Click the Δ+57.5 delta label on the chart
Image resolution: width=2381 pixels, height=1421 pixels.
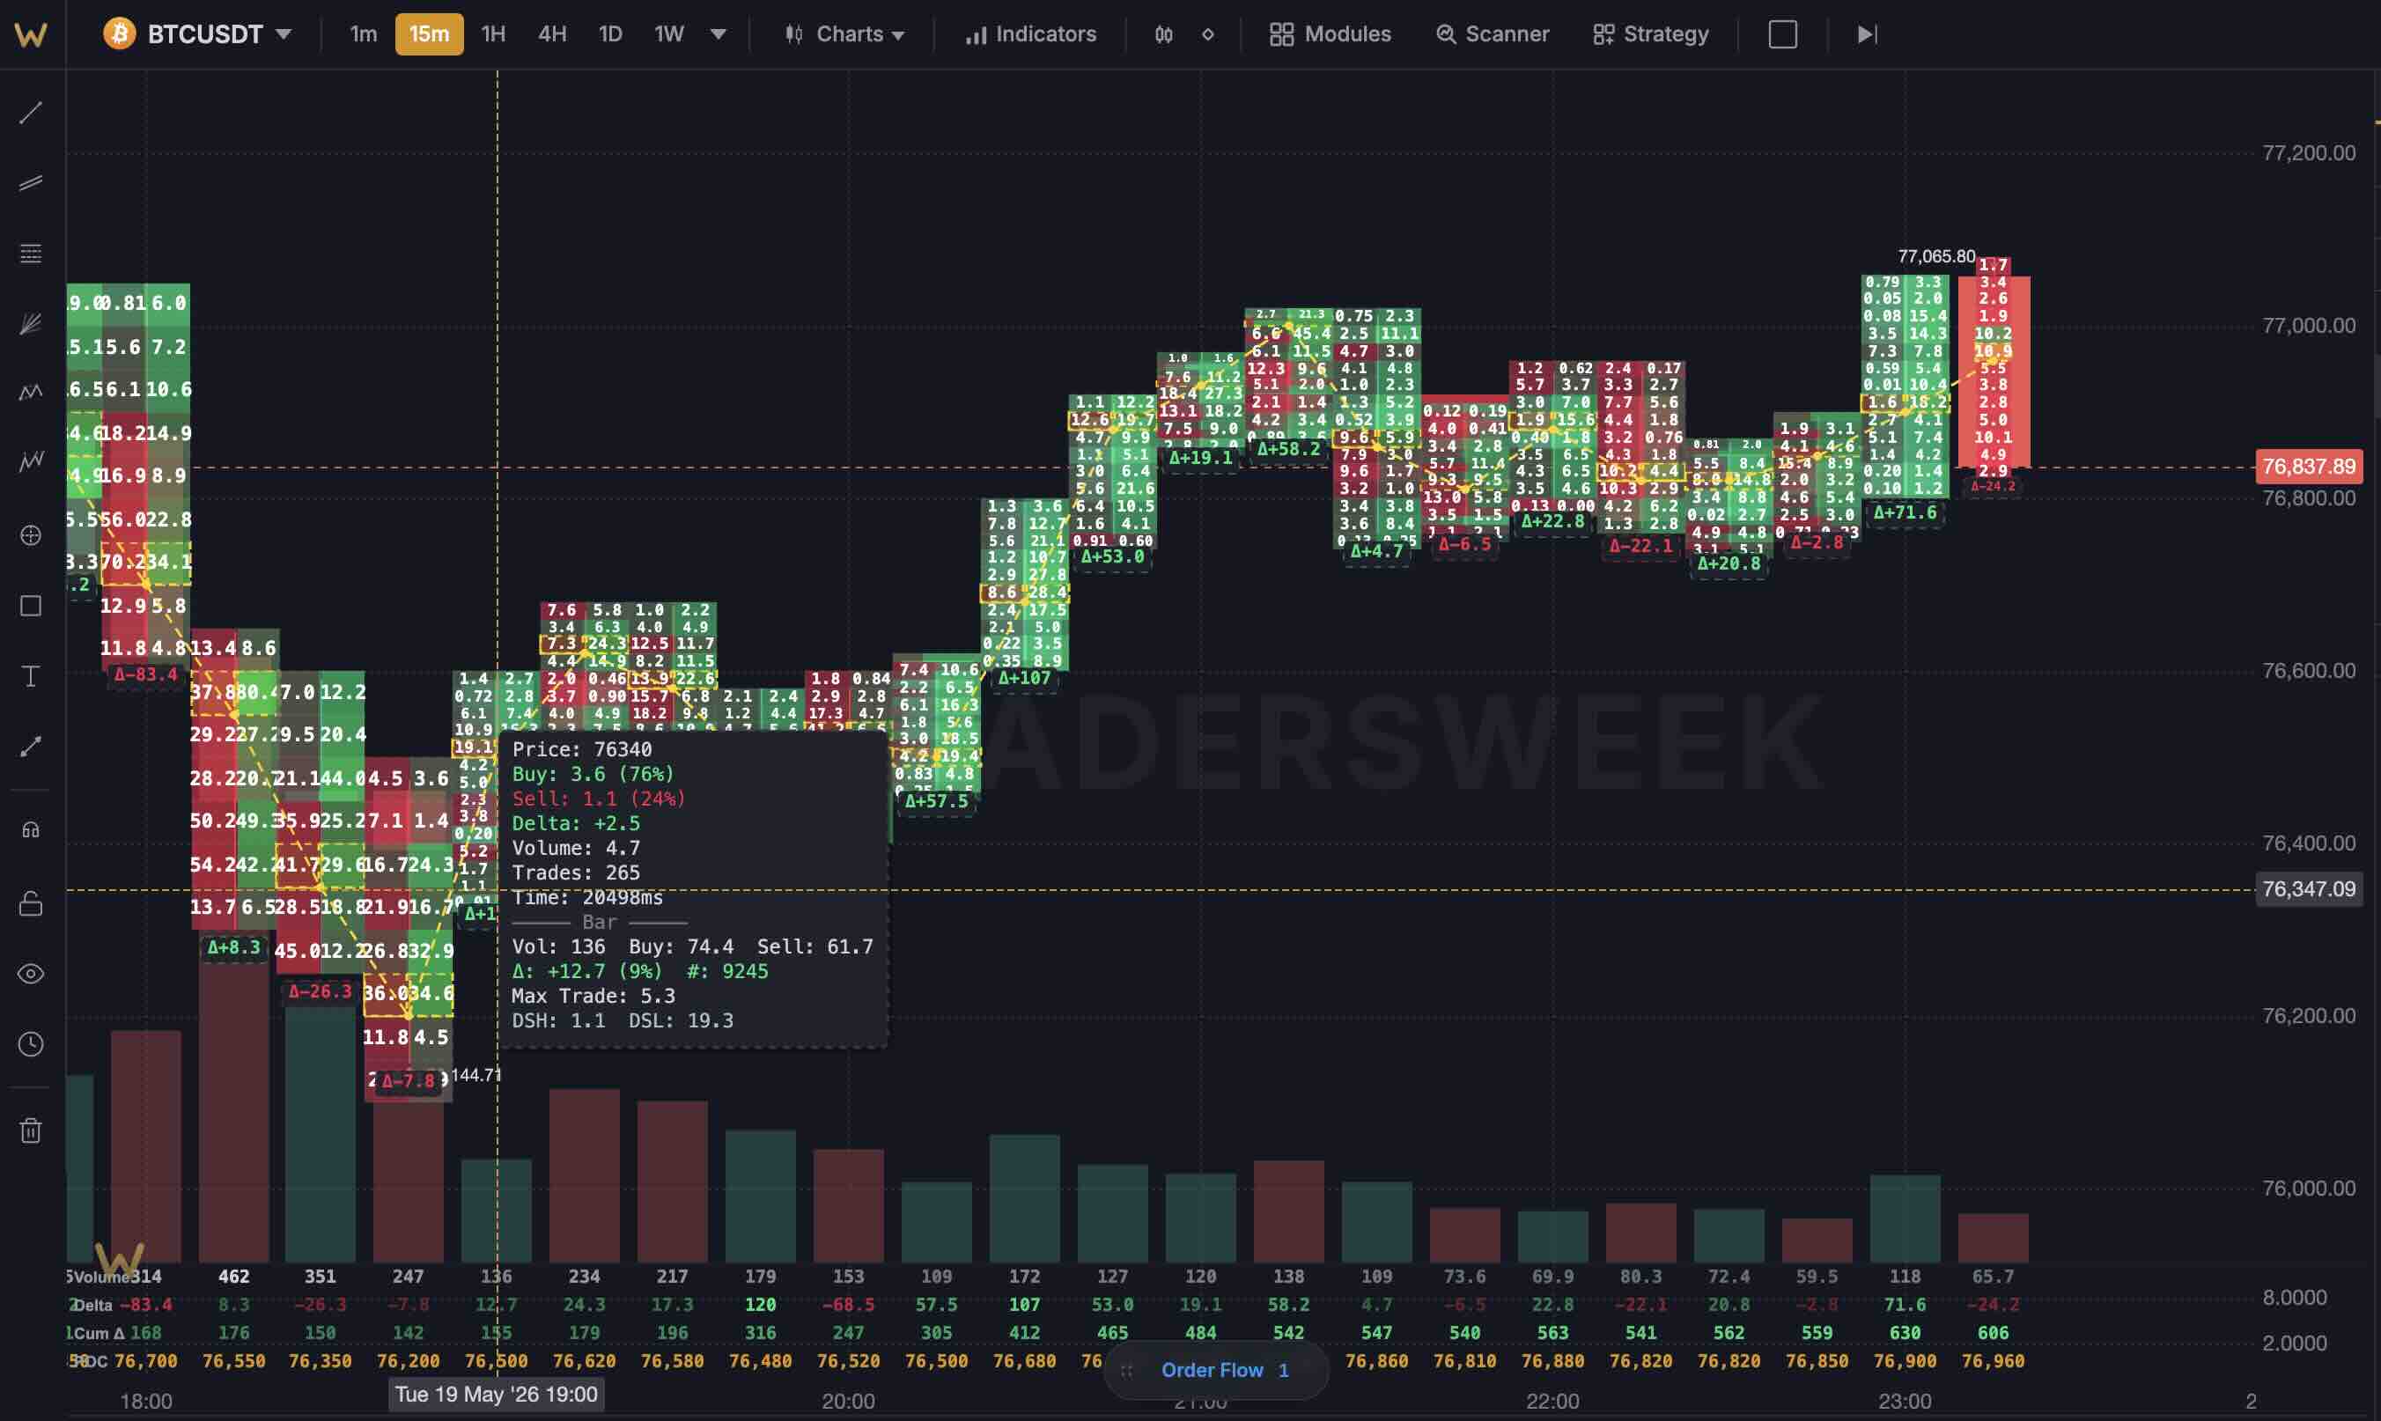coord(936,800)
